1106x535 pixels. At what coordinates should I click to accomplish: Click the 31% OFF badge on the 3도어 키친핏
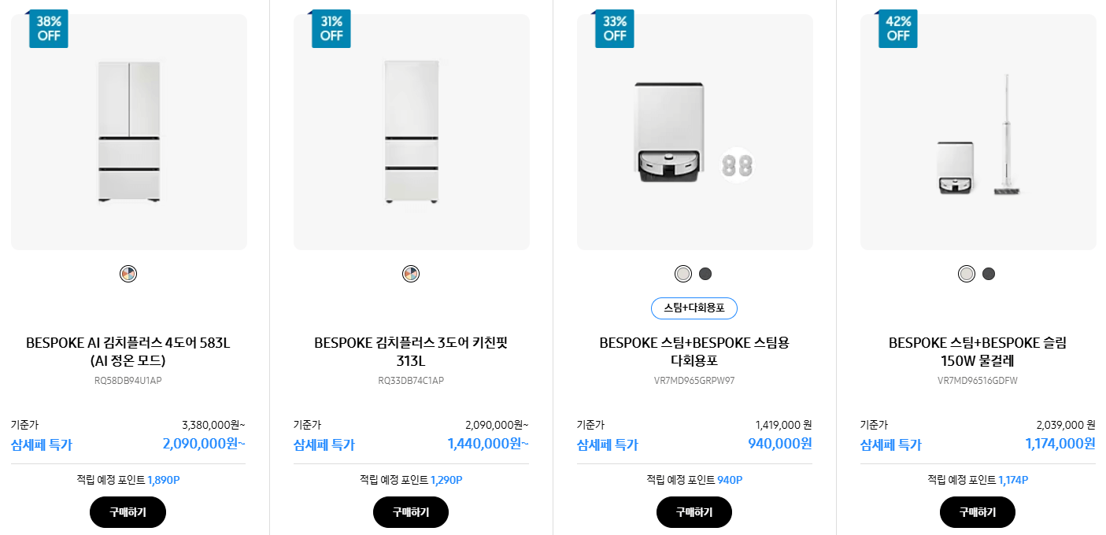pyautogui.click(x=331, y=28)
